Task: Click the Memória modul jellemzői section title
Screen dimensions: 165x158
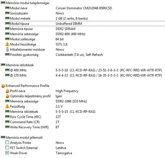Action: point(24,138)
